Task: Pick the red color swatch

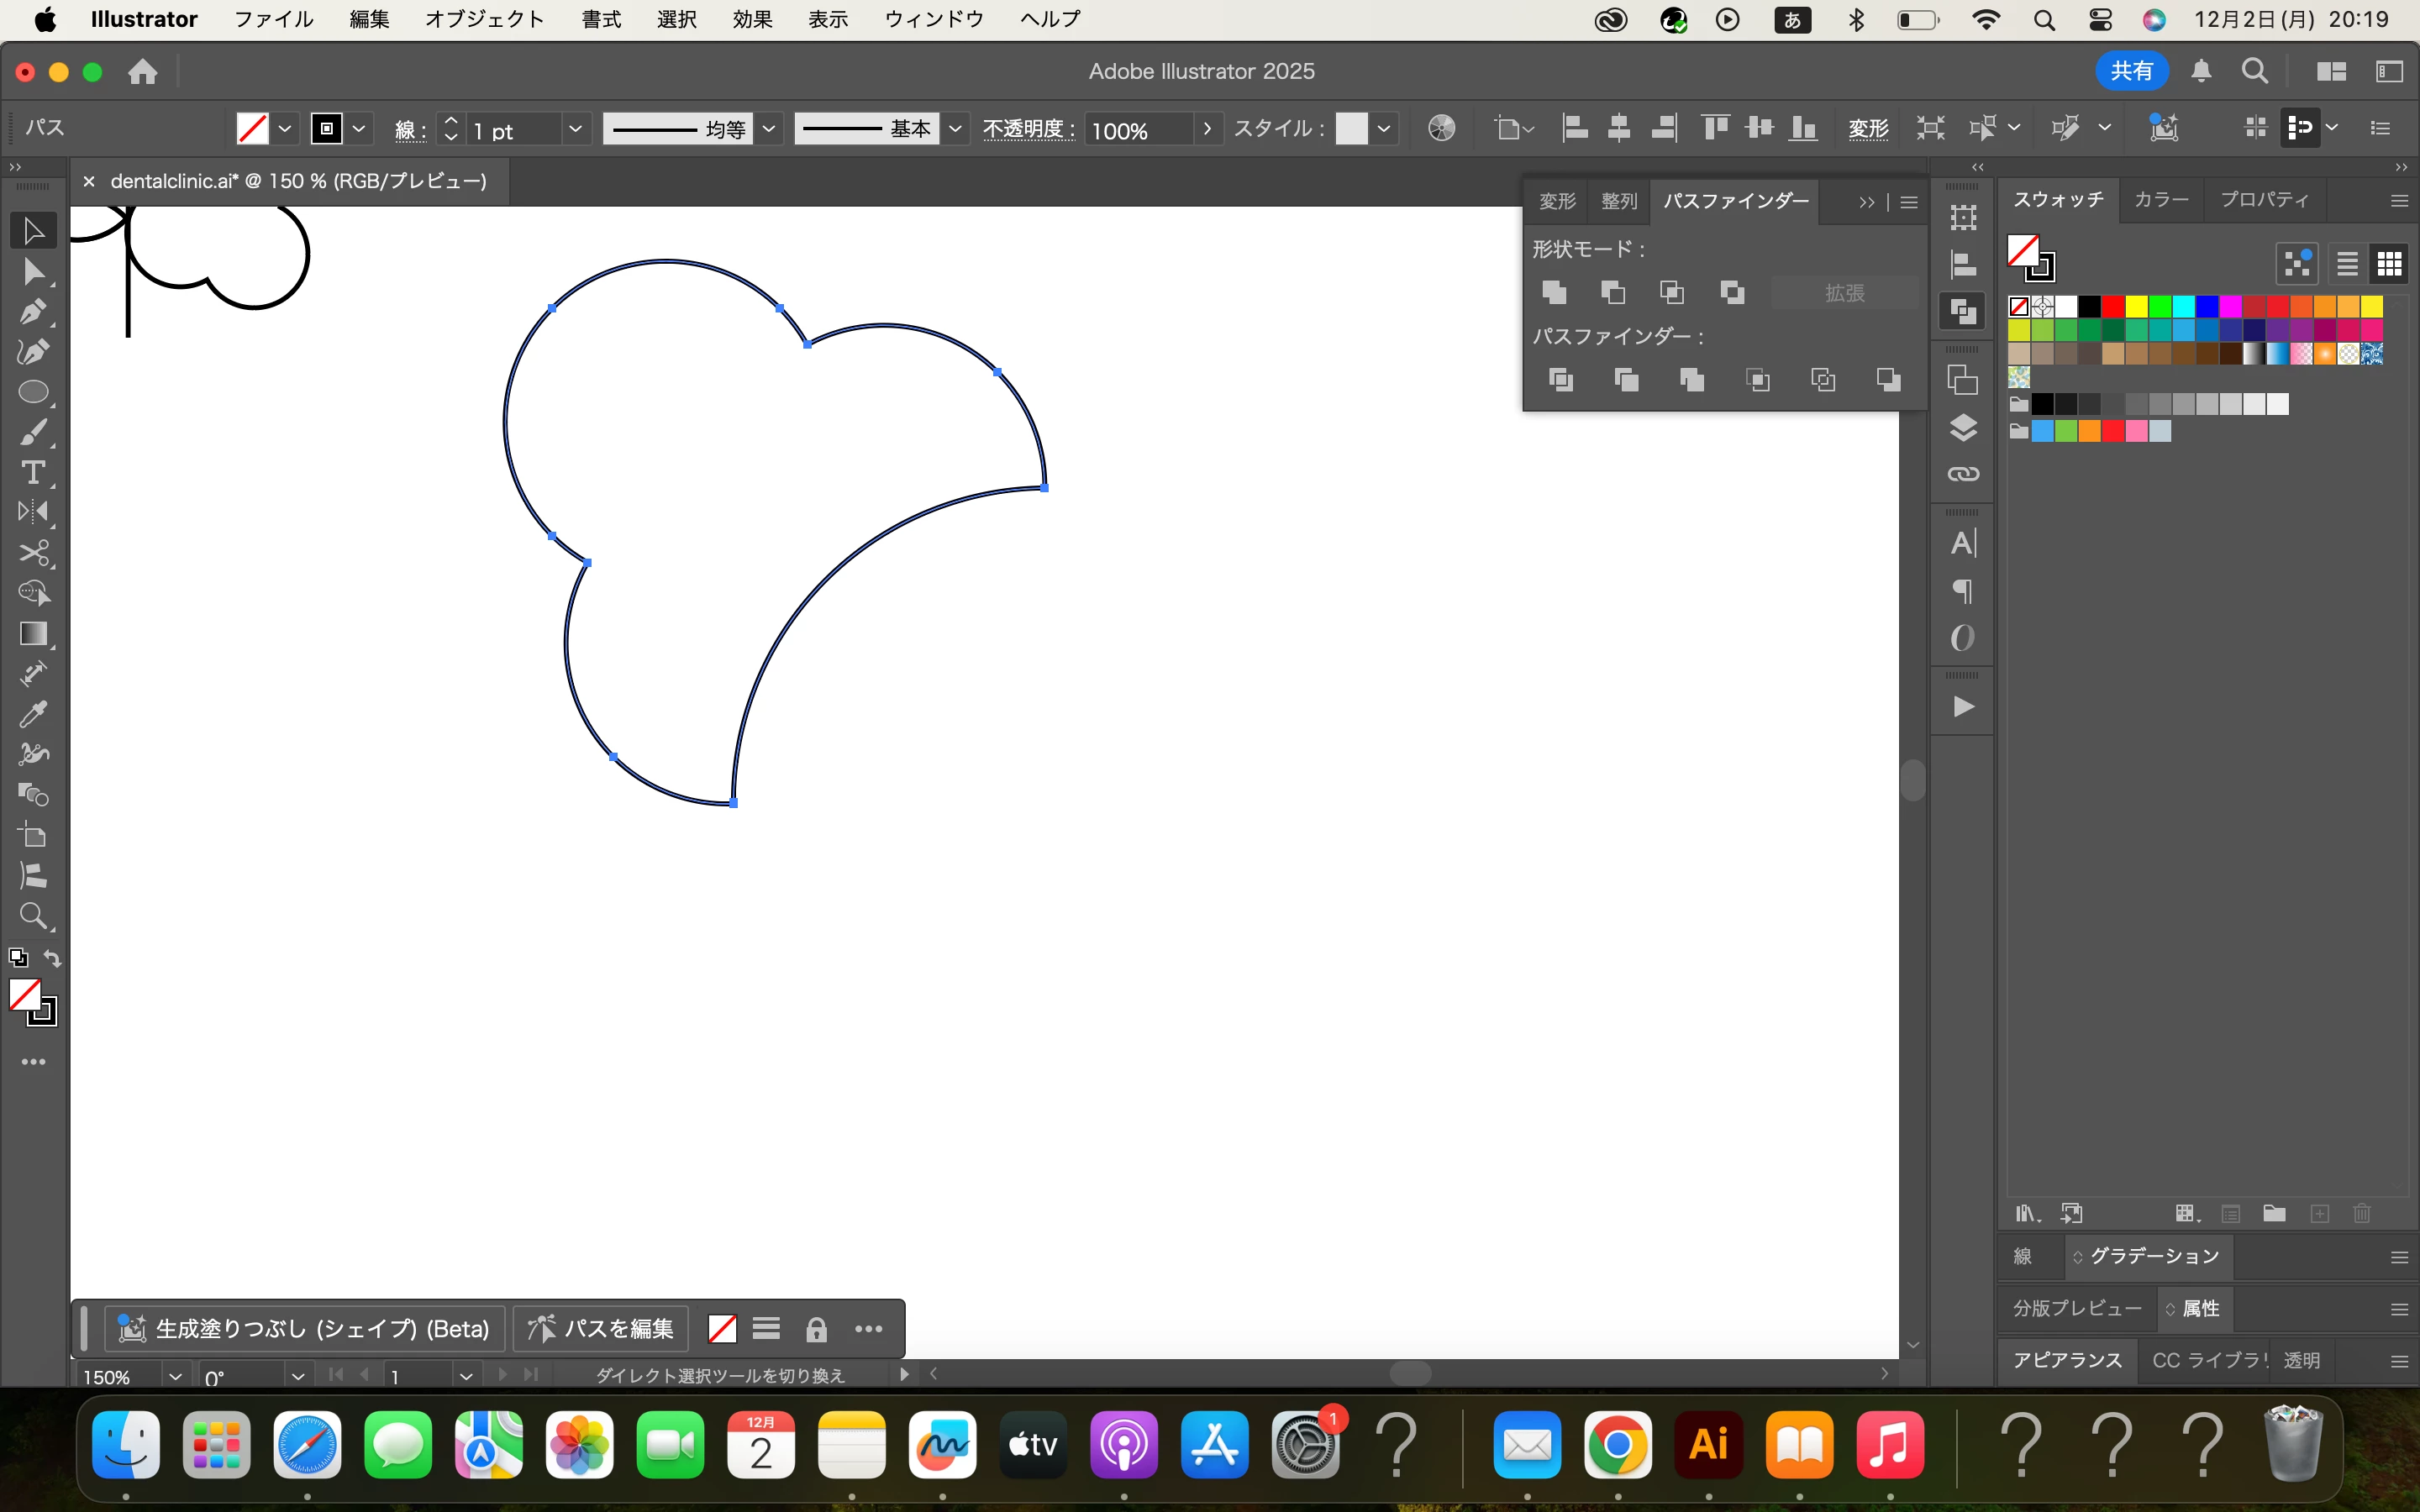Action: [2112, 307]
